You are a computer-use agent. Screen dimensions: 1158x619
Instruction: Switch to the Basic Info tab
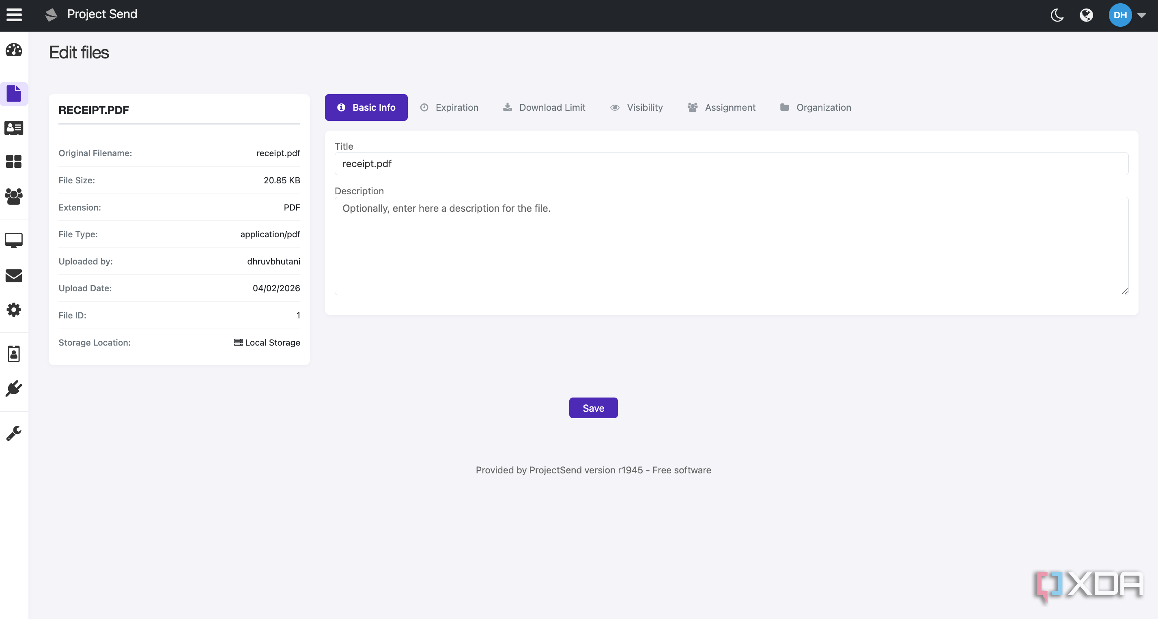(366, 107)
